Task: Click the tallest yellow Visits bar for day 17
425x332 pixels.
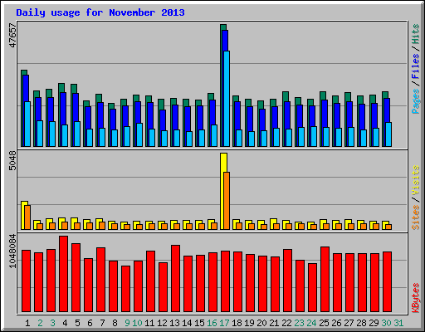Action: click(x=223, y=191)
